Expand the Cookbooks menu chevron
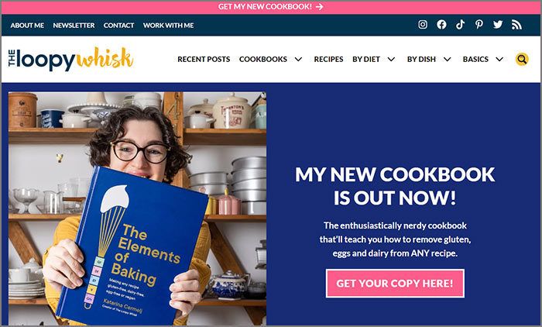 coord(298,60)
